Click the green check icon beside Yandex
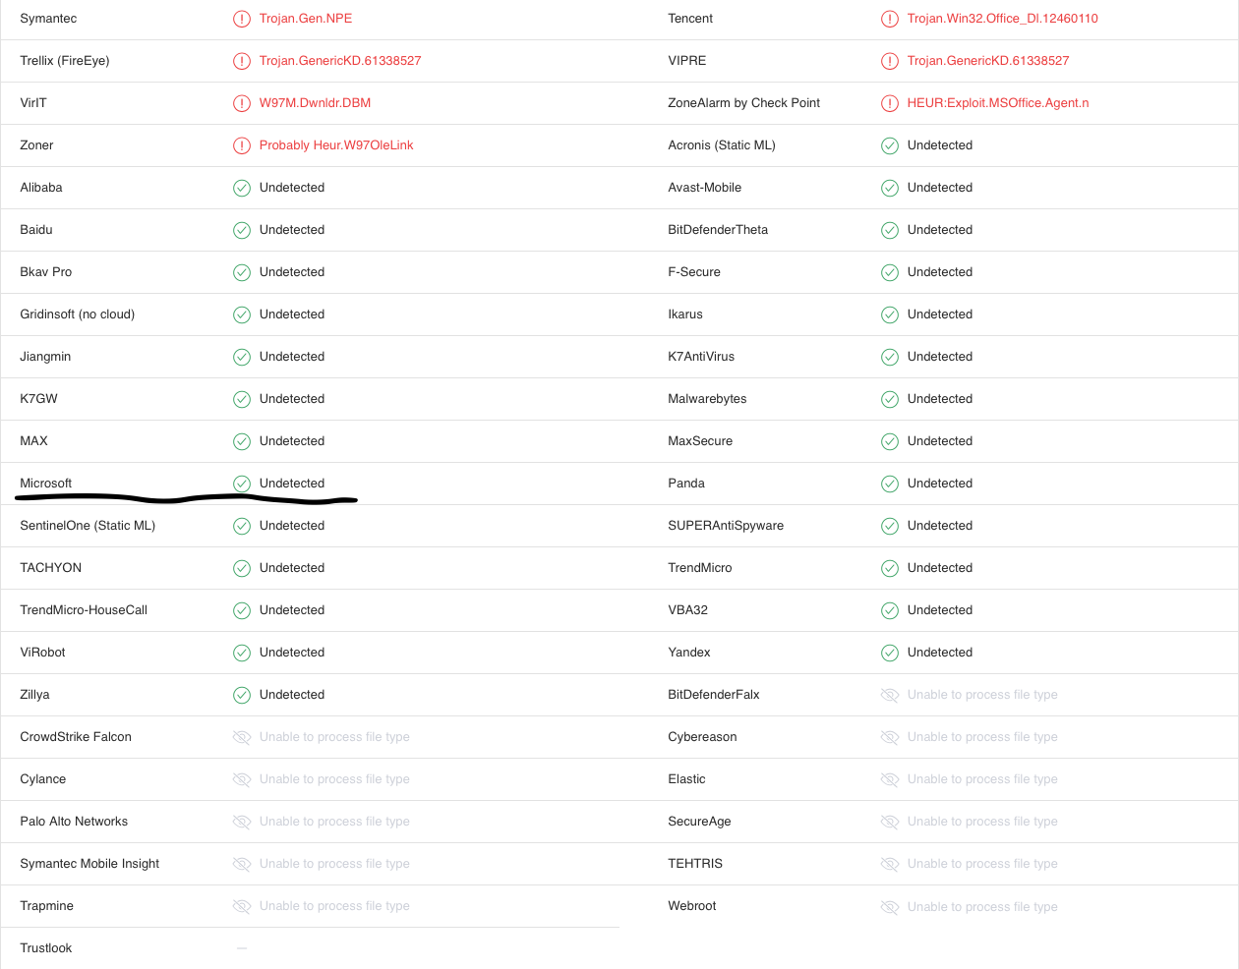This screenshot has width=1239, height=969. (x=890, y=653)
